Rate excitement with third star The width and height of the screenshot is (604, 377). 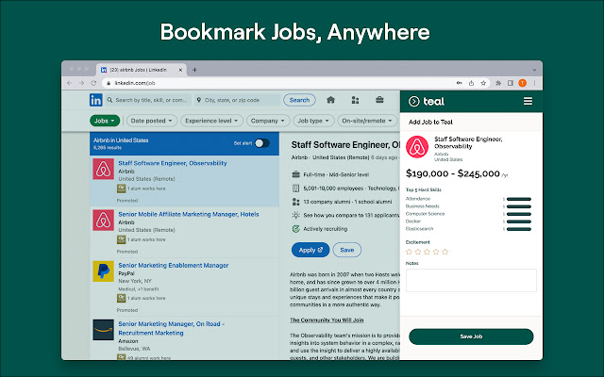(427, 252)
